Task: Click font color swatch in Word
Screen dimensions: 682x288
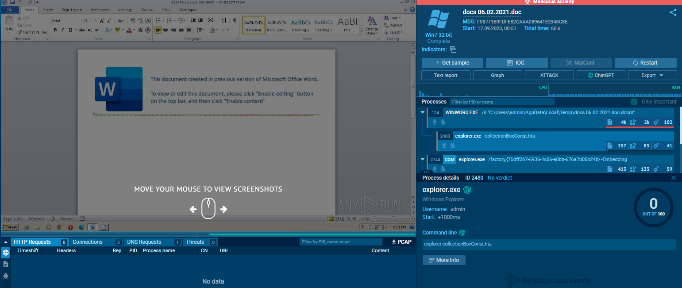Action: [129, 30]
